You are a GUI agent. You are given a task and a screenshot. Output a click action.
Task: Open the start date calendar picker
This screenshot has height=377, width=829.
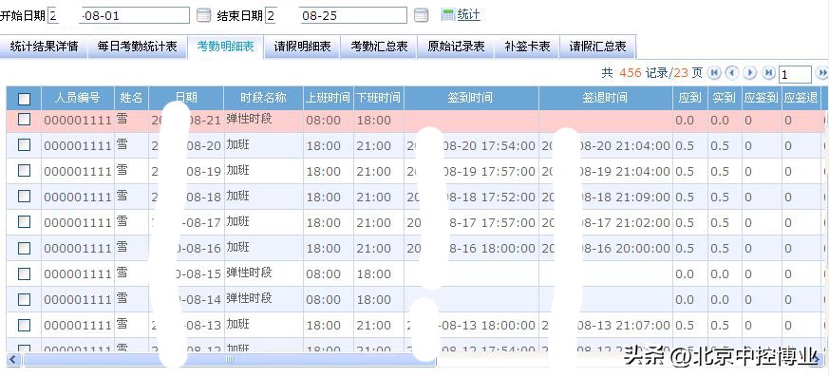click(203, 15)
